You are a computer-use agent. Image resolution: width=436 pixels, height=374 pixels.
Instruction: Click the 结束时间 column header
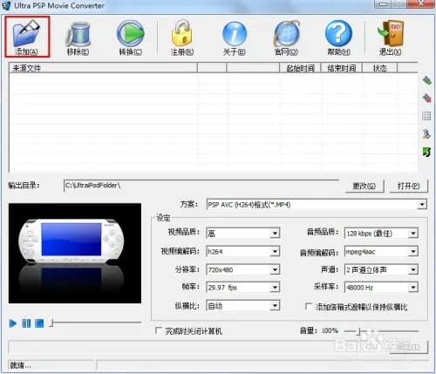click(342, 68)
